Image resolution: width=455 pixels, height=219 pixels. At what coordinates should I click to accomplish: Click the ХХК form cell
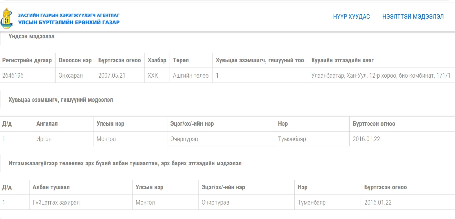click(x=153, y=76)
